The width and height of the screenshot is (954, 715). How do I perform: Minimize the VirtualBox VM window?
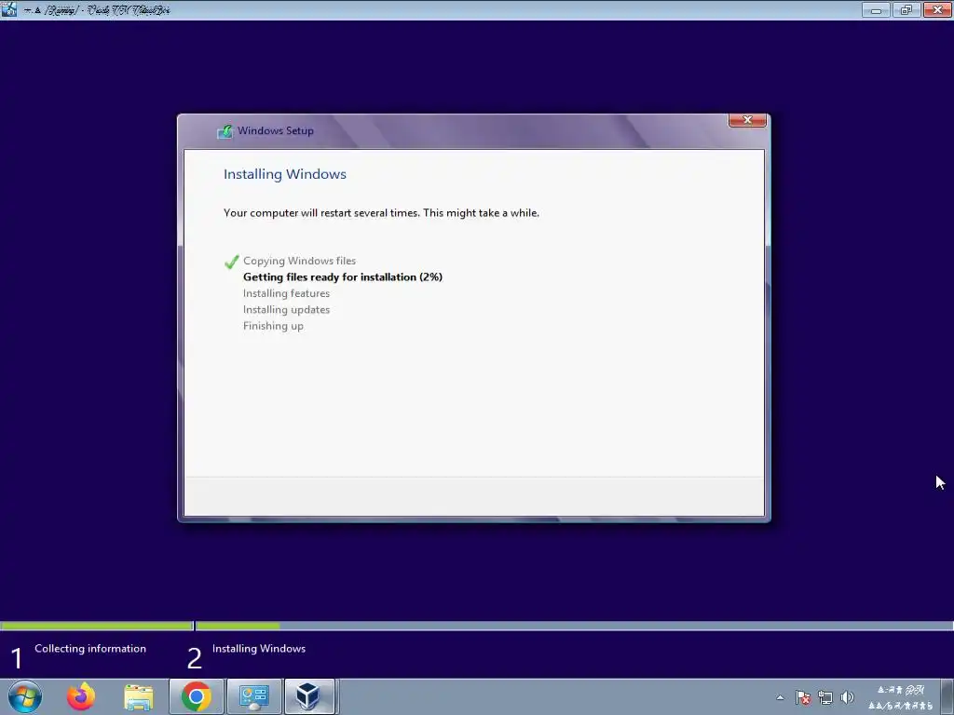point(876,9)
